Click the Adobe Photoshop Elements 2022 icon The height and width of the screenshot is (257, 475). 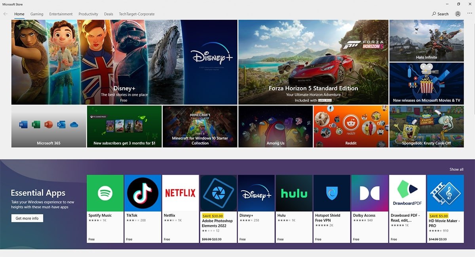218,193
